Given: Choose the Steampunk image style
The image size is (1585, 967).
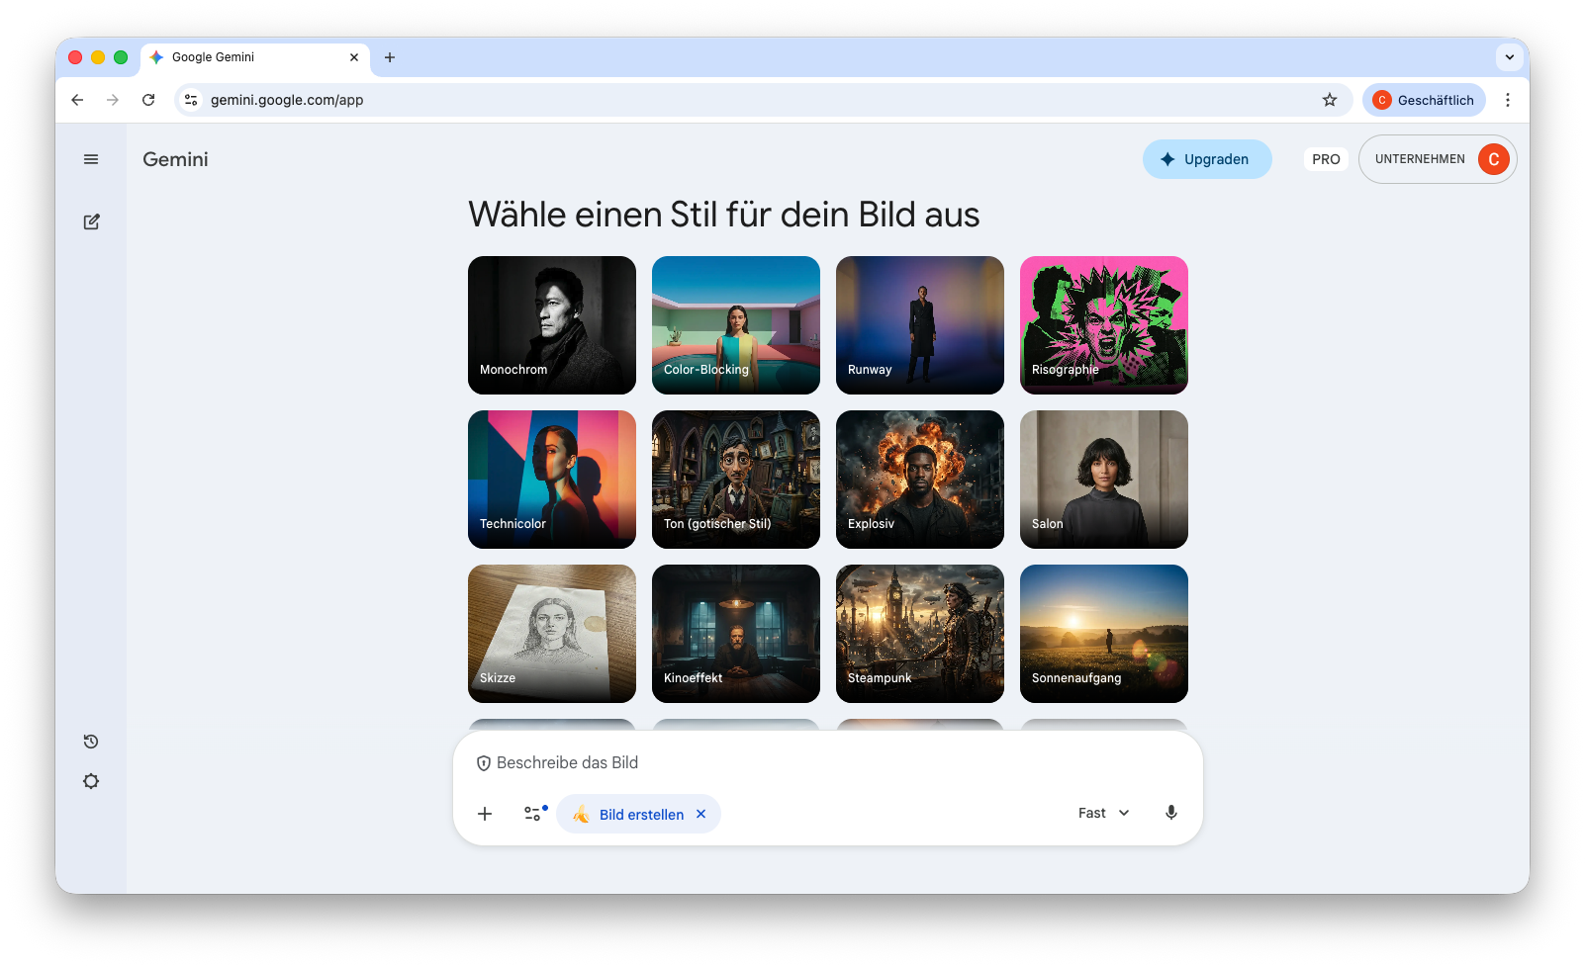Looking at the screenshot, I should click(920, 634).
